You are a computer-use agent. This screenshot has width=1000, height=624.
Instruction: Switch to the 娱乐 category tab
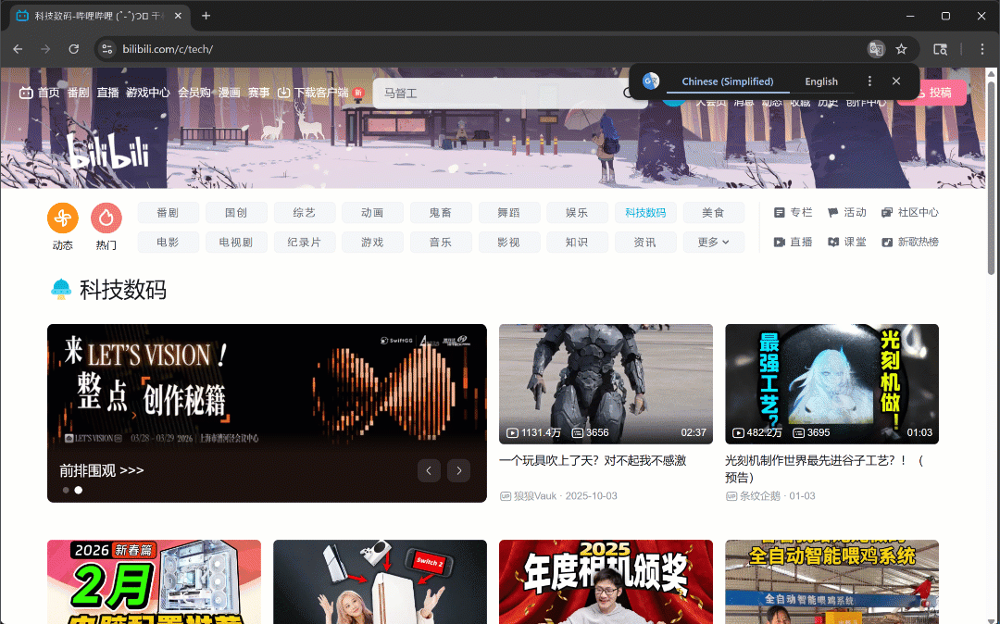(x=577, y=212)
